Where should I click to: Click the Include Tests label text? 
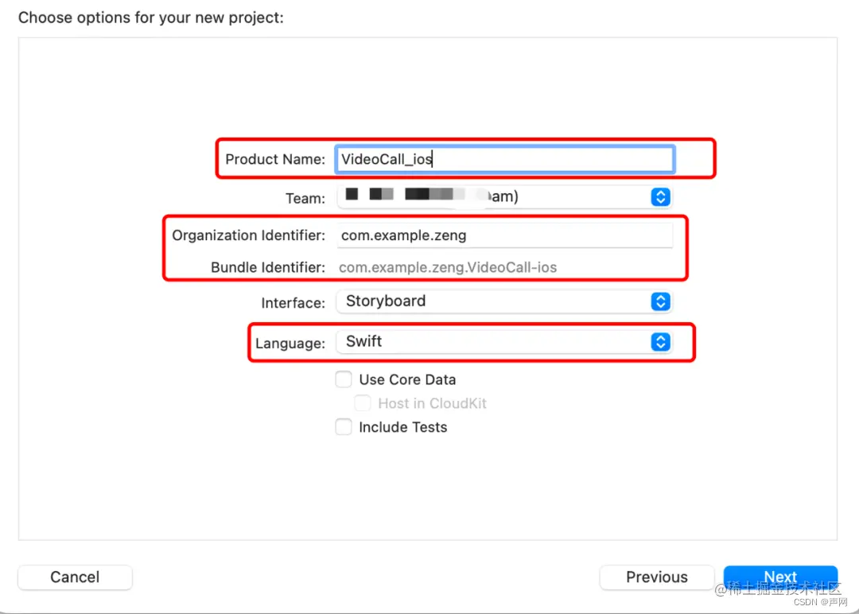[403, 427]
